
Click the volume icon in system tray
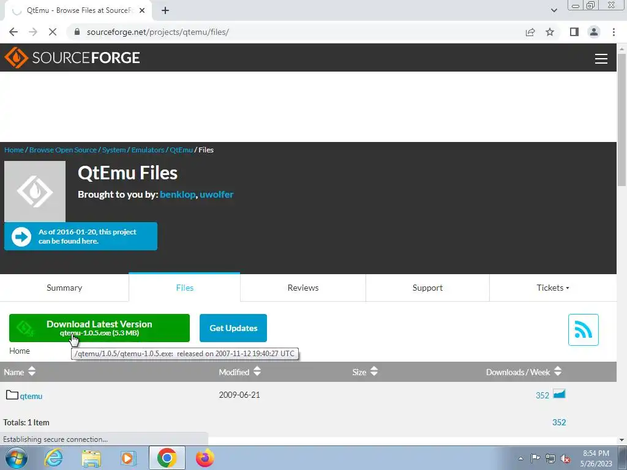coord(565,459)
